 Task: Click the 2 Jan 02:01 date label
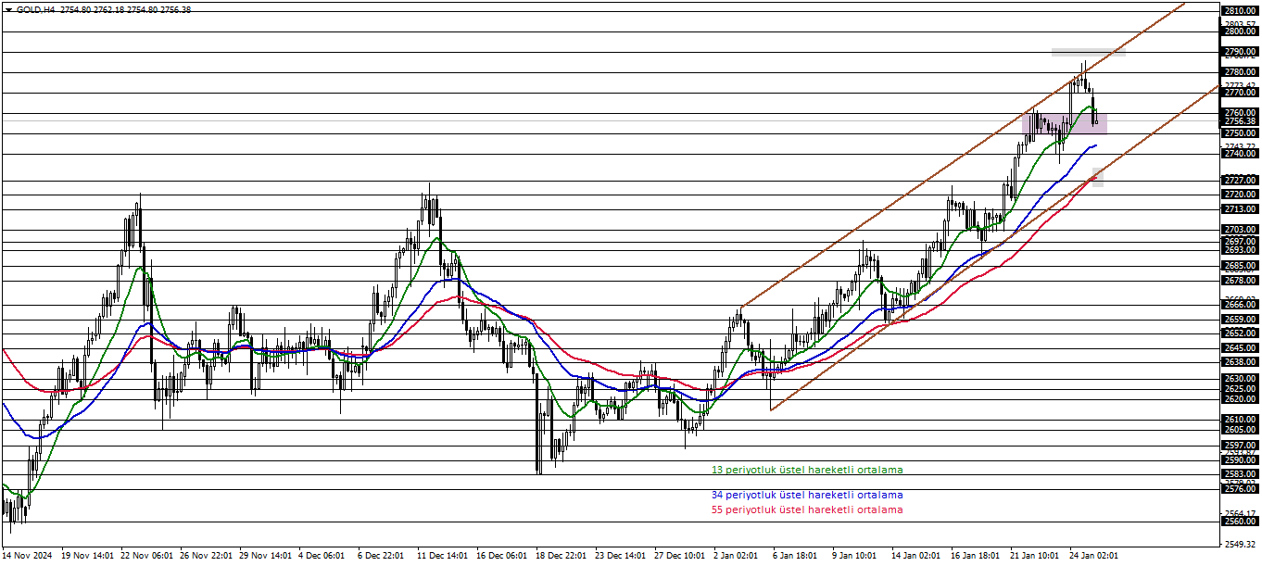737,556
